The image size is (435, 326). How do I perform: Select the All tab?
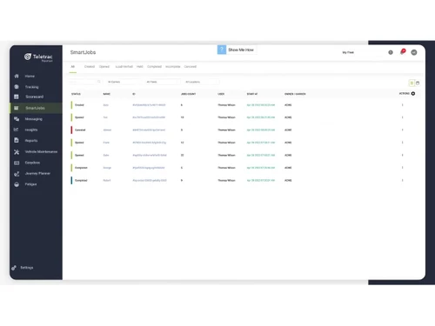click(x=73, y=67)
